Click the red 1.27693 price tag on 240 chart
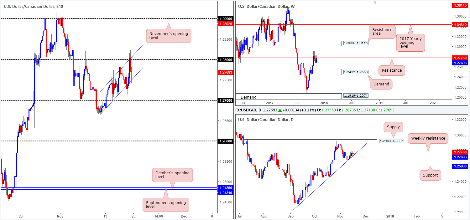Viewport: 470px width, 220px height. click(225, 72)
